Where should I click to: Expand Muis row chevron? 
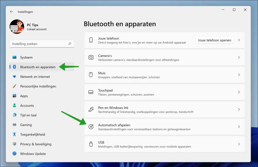pos(239,75)
